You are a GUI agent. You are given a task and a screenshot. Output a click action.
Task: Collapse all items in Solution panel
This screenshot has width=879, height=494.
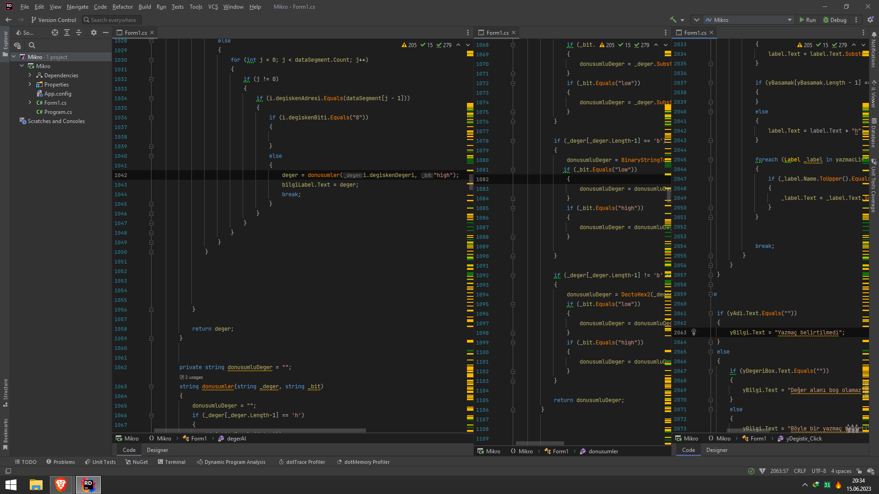pyautogui.click(x=79, y=32)
